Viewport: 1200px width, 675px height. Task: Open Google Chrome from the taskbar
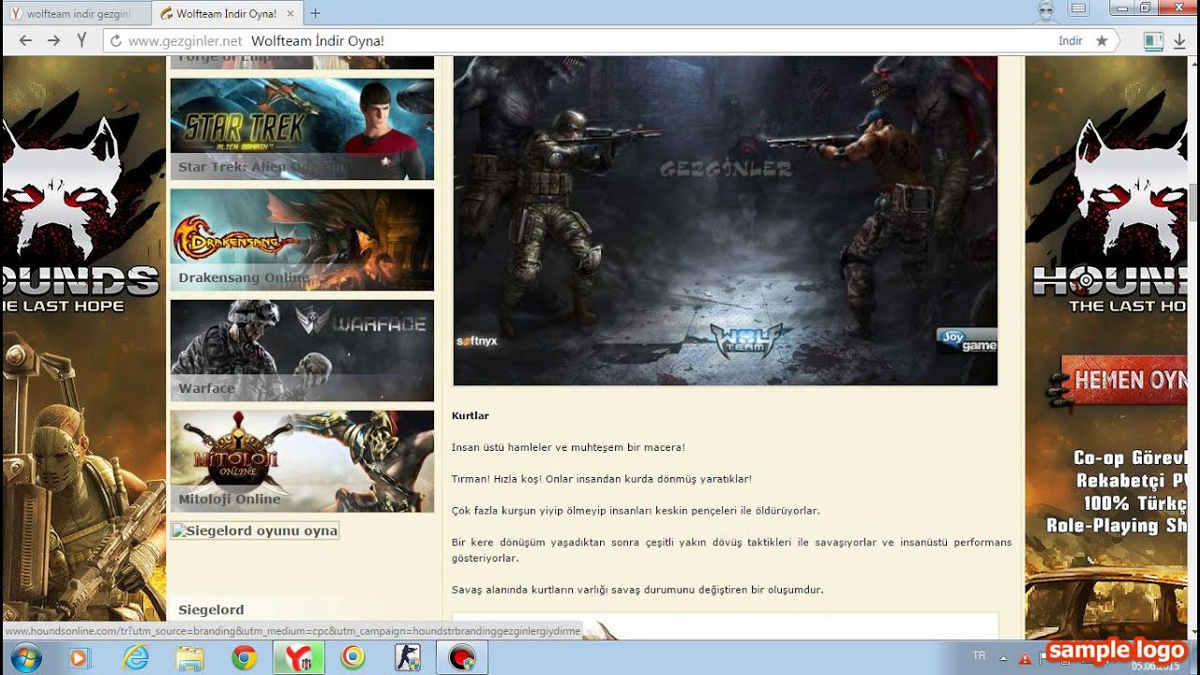[244, 658]
